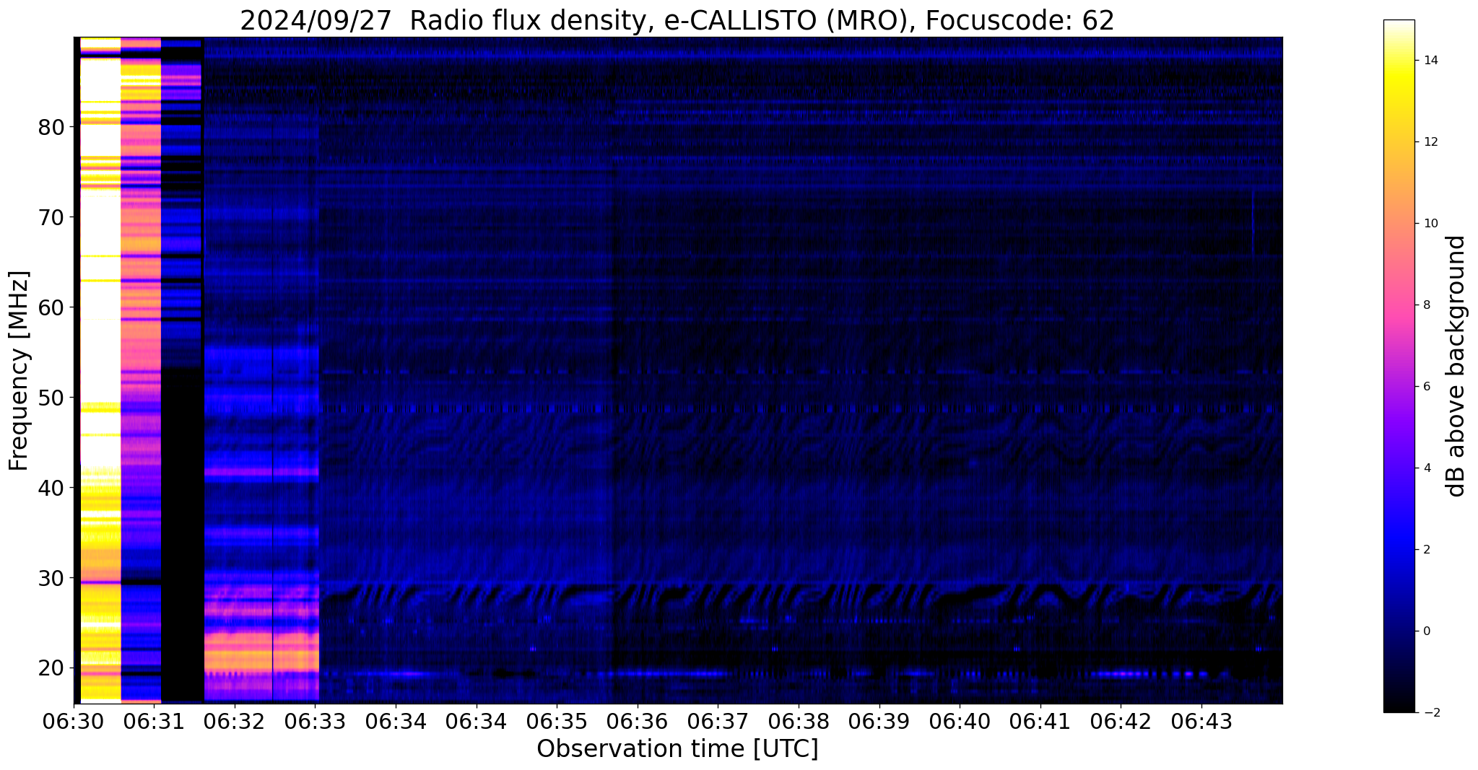Click the 40 tick label on the frequency axis
1478x770 pixels.
click(51, 489)
